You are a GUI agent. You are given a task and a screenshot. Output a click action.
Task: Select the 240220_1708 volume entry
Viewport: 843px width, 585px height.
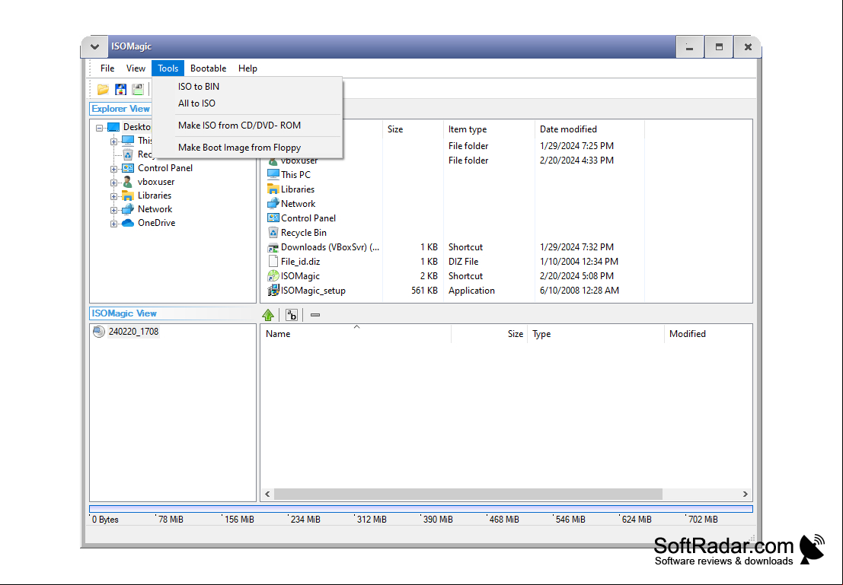133,332
